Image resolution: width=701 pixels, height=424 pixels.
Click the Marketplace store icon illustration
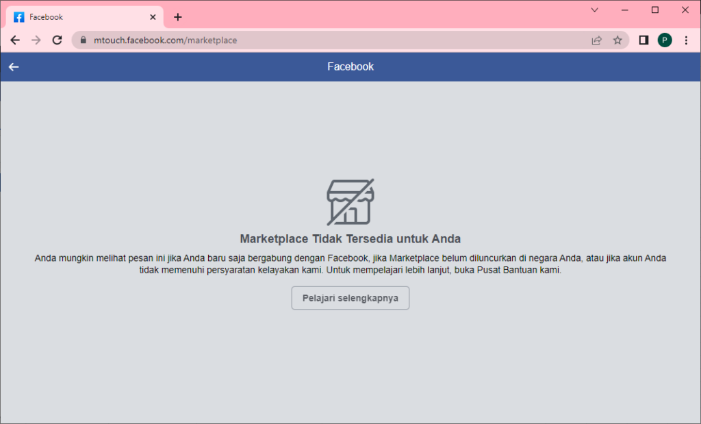350,201
